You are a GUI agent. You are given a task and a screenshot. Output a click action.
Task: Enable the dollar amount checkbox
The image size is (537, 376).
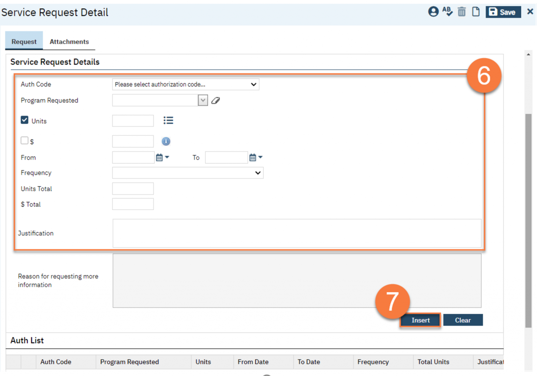(24, 140)
